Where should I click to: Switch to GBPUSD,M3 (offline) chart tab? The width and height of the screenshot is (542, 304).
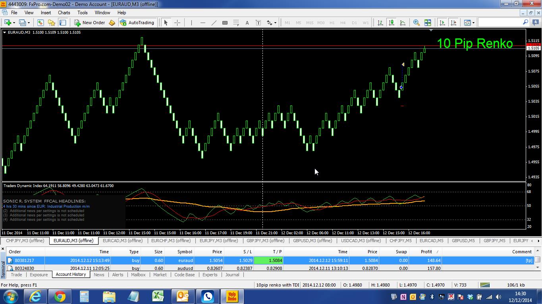coord(312,241)
